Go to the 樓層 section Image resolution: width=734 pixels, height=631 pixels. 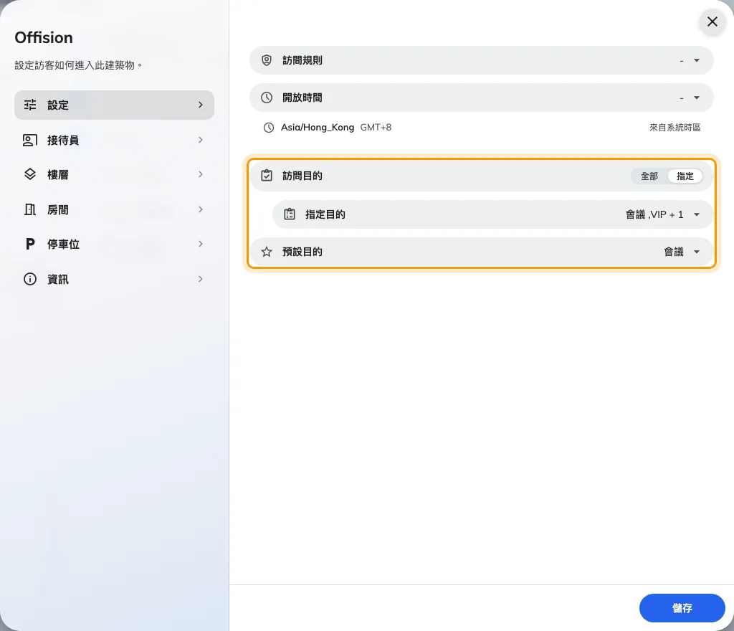pos(114,175)
